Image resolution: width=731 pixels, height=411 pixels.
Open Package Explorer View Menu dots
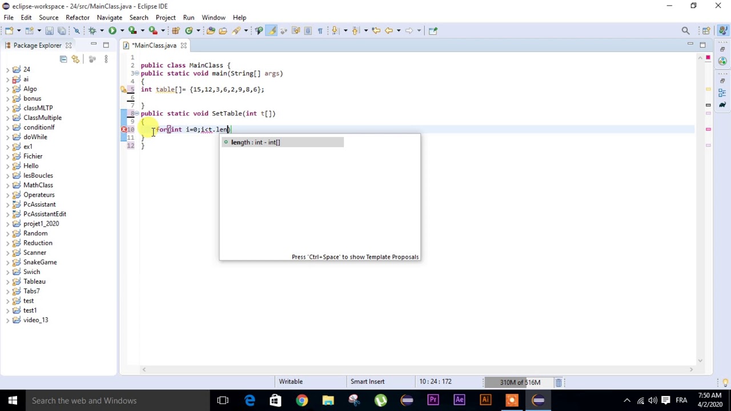pos(106,59)
